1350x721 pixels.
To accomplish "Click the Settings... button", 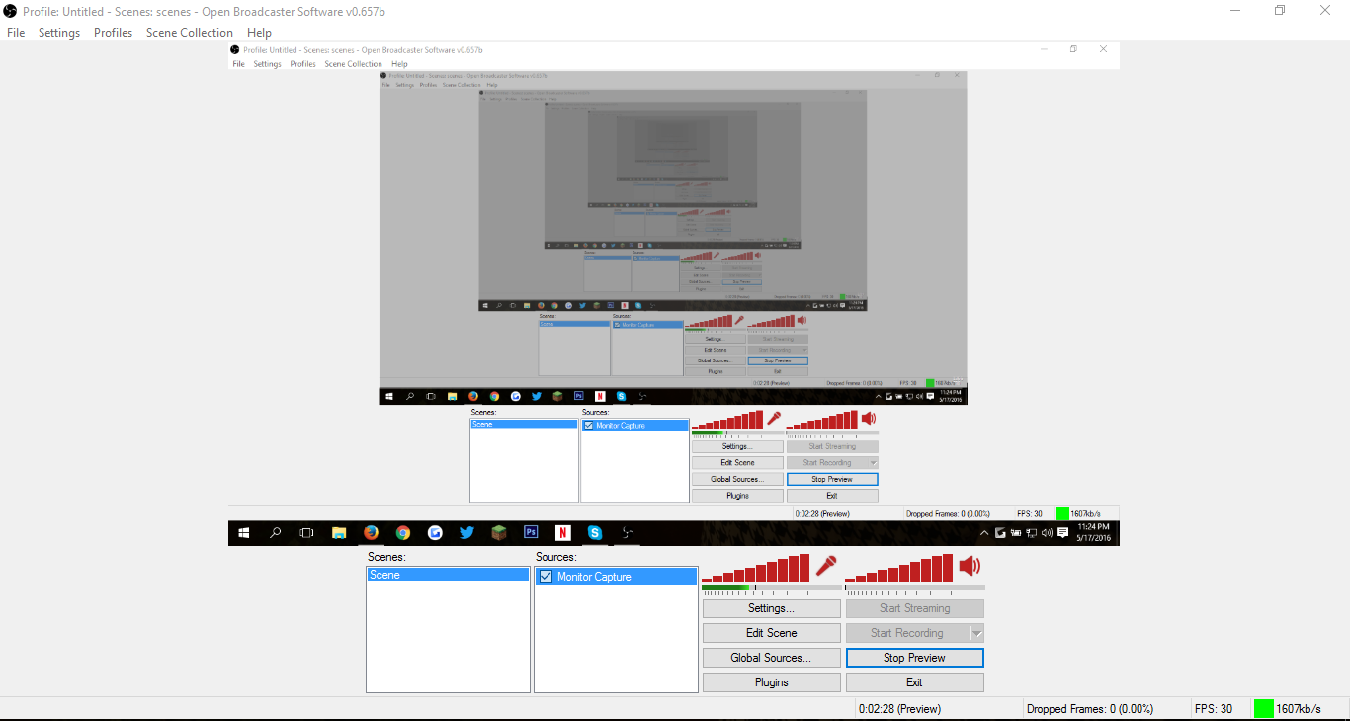I will pos(772,608).
